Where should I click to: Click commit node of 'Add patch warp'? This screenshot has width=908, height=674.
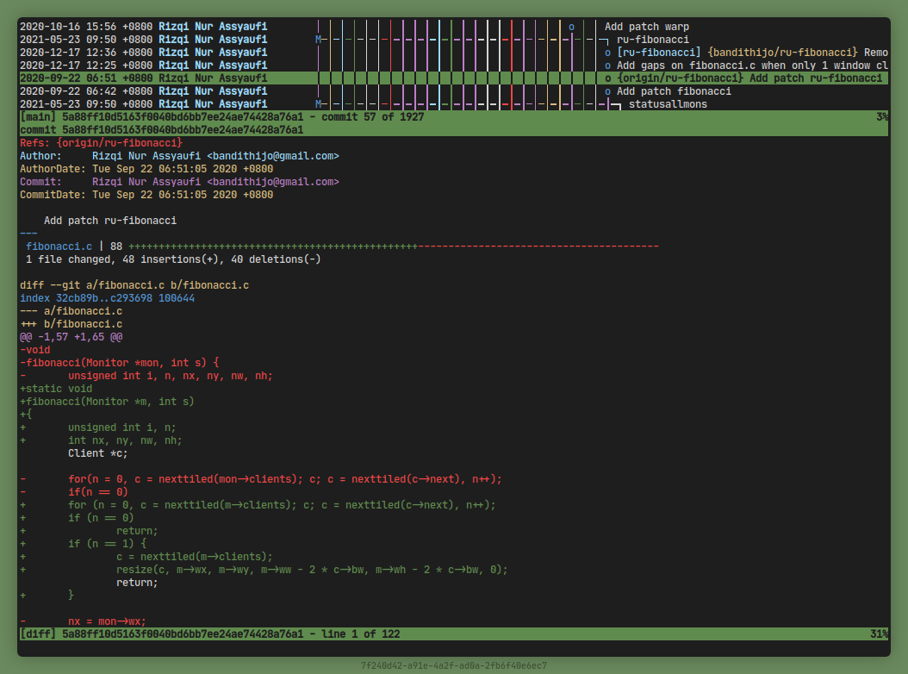571,27
